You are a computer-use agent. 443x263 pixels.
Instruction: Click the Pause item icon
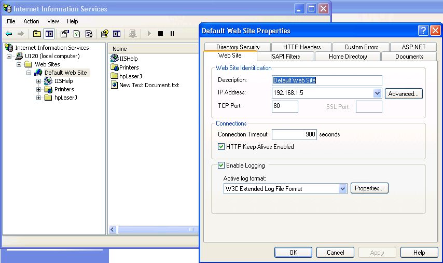coord(172,34)
